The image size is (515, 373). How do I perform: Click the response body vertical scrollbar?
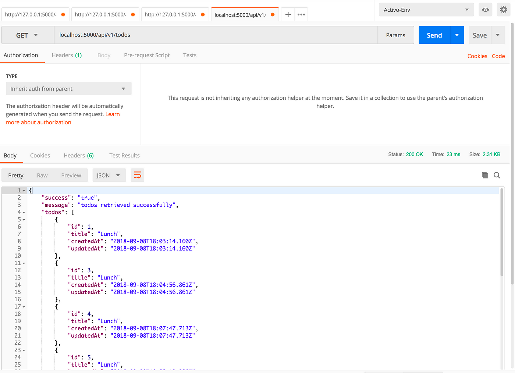coord(502,232)
